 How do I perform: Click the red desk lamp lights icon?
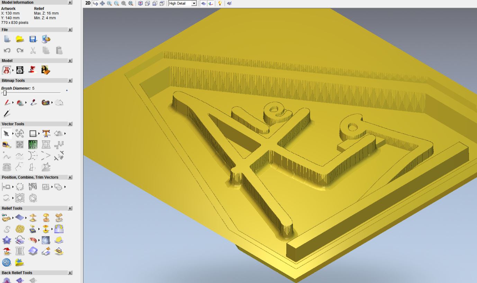(33, 71)
